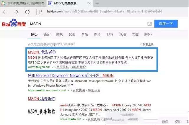Go forward with the forward arrow

pyautogui.click(x=16, y=12)
